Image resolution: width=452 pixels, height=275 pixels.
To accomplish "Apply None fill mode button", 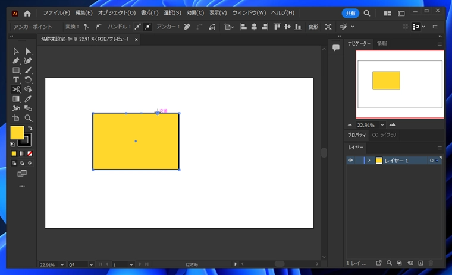I will 30,154.
